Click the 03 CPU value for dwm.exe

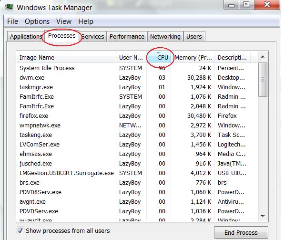162,77
